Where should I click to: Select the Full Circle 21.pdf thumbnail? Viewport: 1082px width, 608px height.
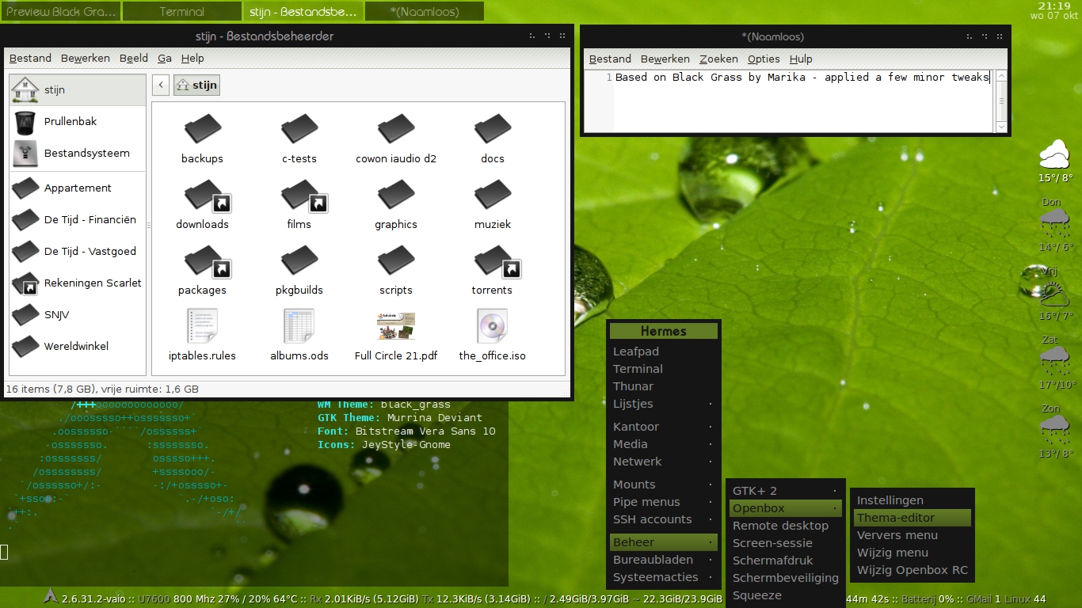(396, 326)
